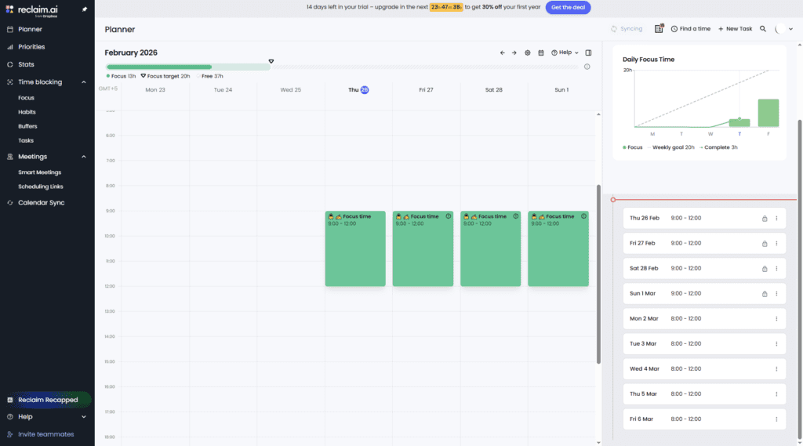Toggle lock on Sat 28 Feb entry
The height and width of the screenshot is (446, 803).
(x=765, y=269)
